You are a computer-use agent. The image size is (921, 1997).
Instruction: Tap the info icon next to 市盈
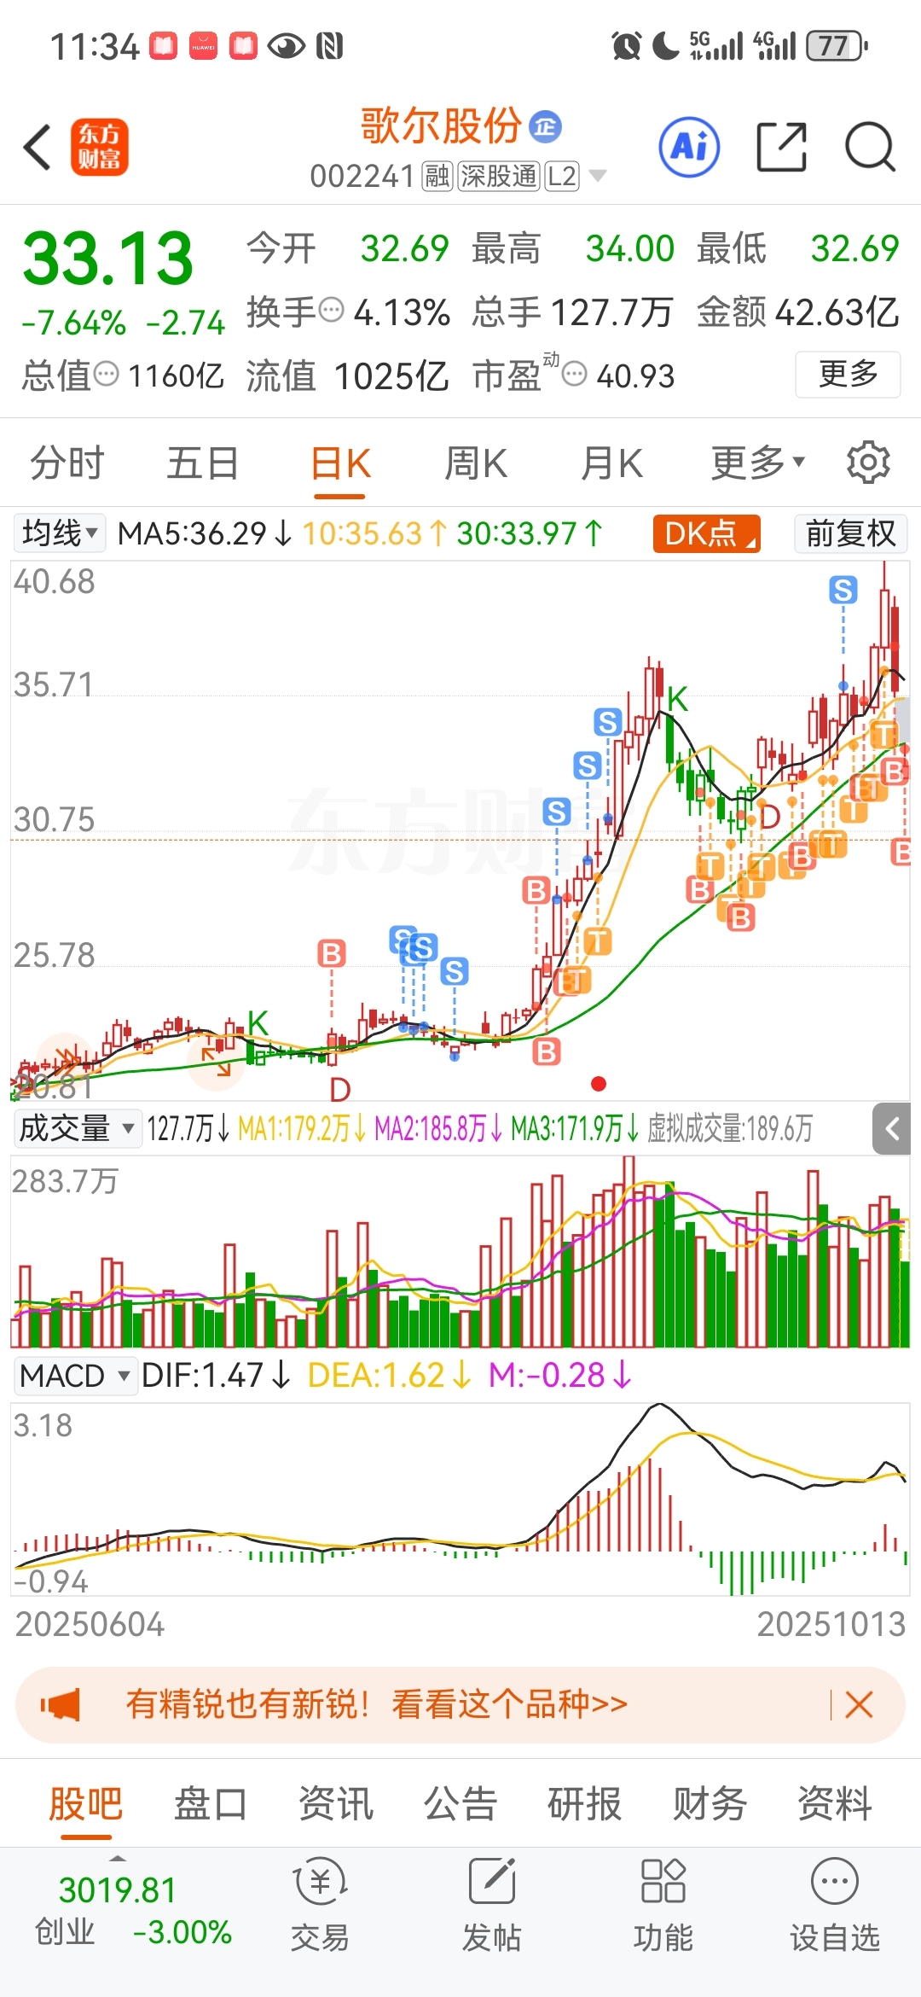click(575, 374)
